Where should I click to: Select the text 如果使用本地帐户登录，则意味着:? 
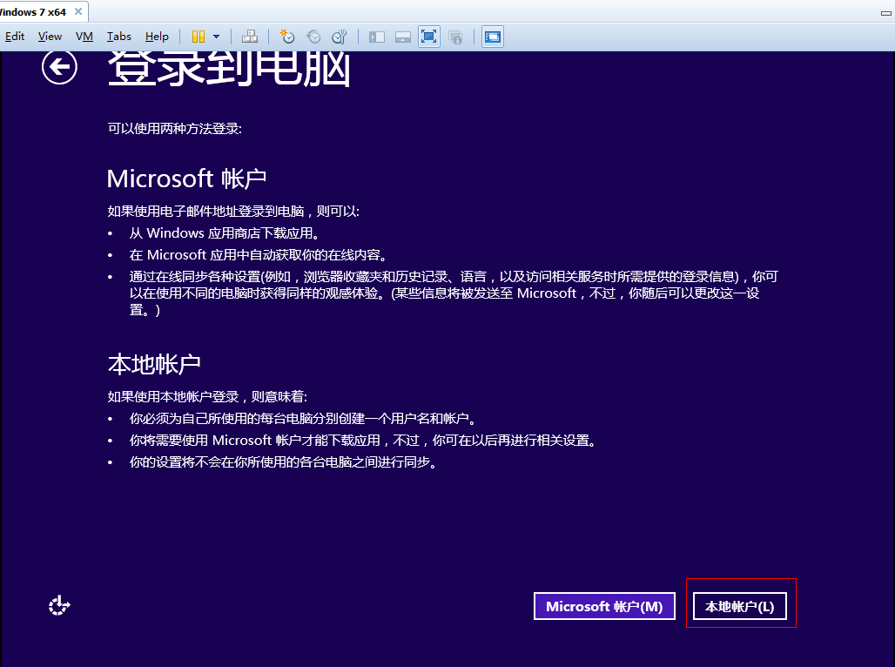(x=207, y=396)
